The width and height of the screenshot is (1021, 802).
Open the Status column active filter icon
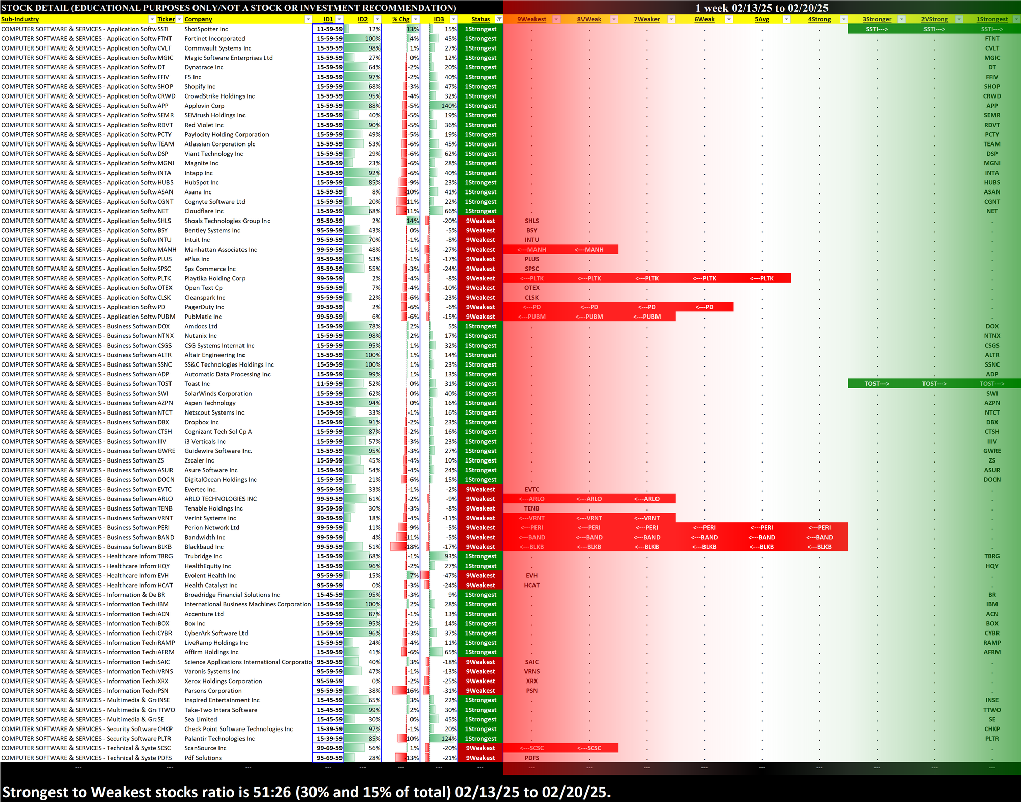click(x=499, y=19)
